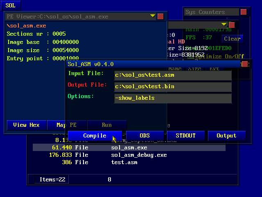Open the SOL start menu button
Viewport: 262px width, 197px height.
click(x=11, y=5)
